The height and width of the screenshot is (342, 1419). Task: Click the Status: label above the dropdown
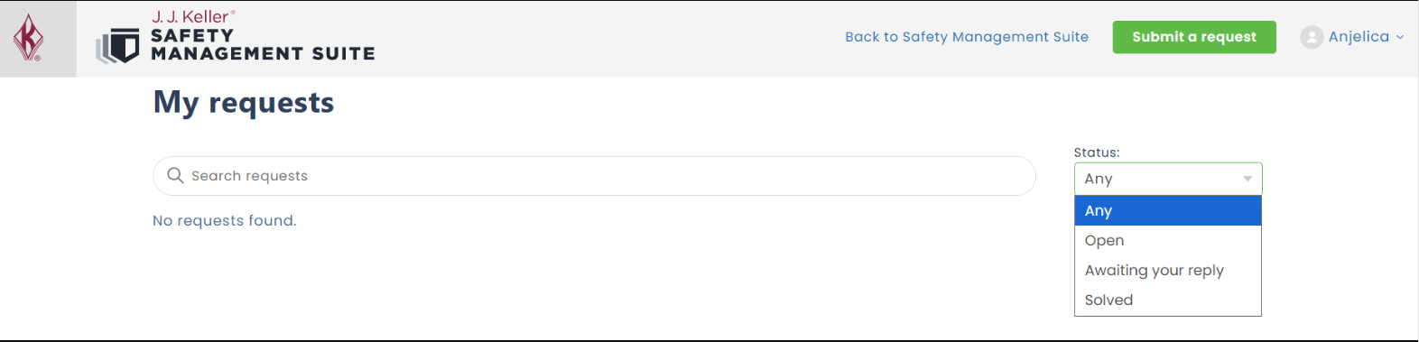1097,153
